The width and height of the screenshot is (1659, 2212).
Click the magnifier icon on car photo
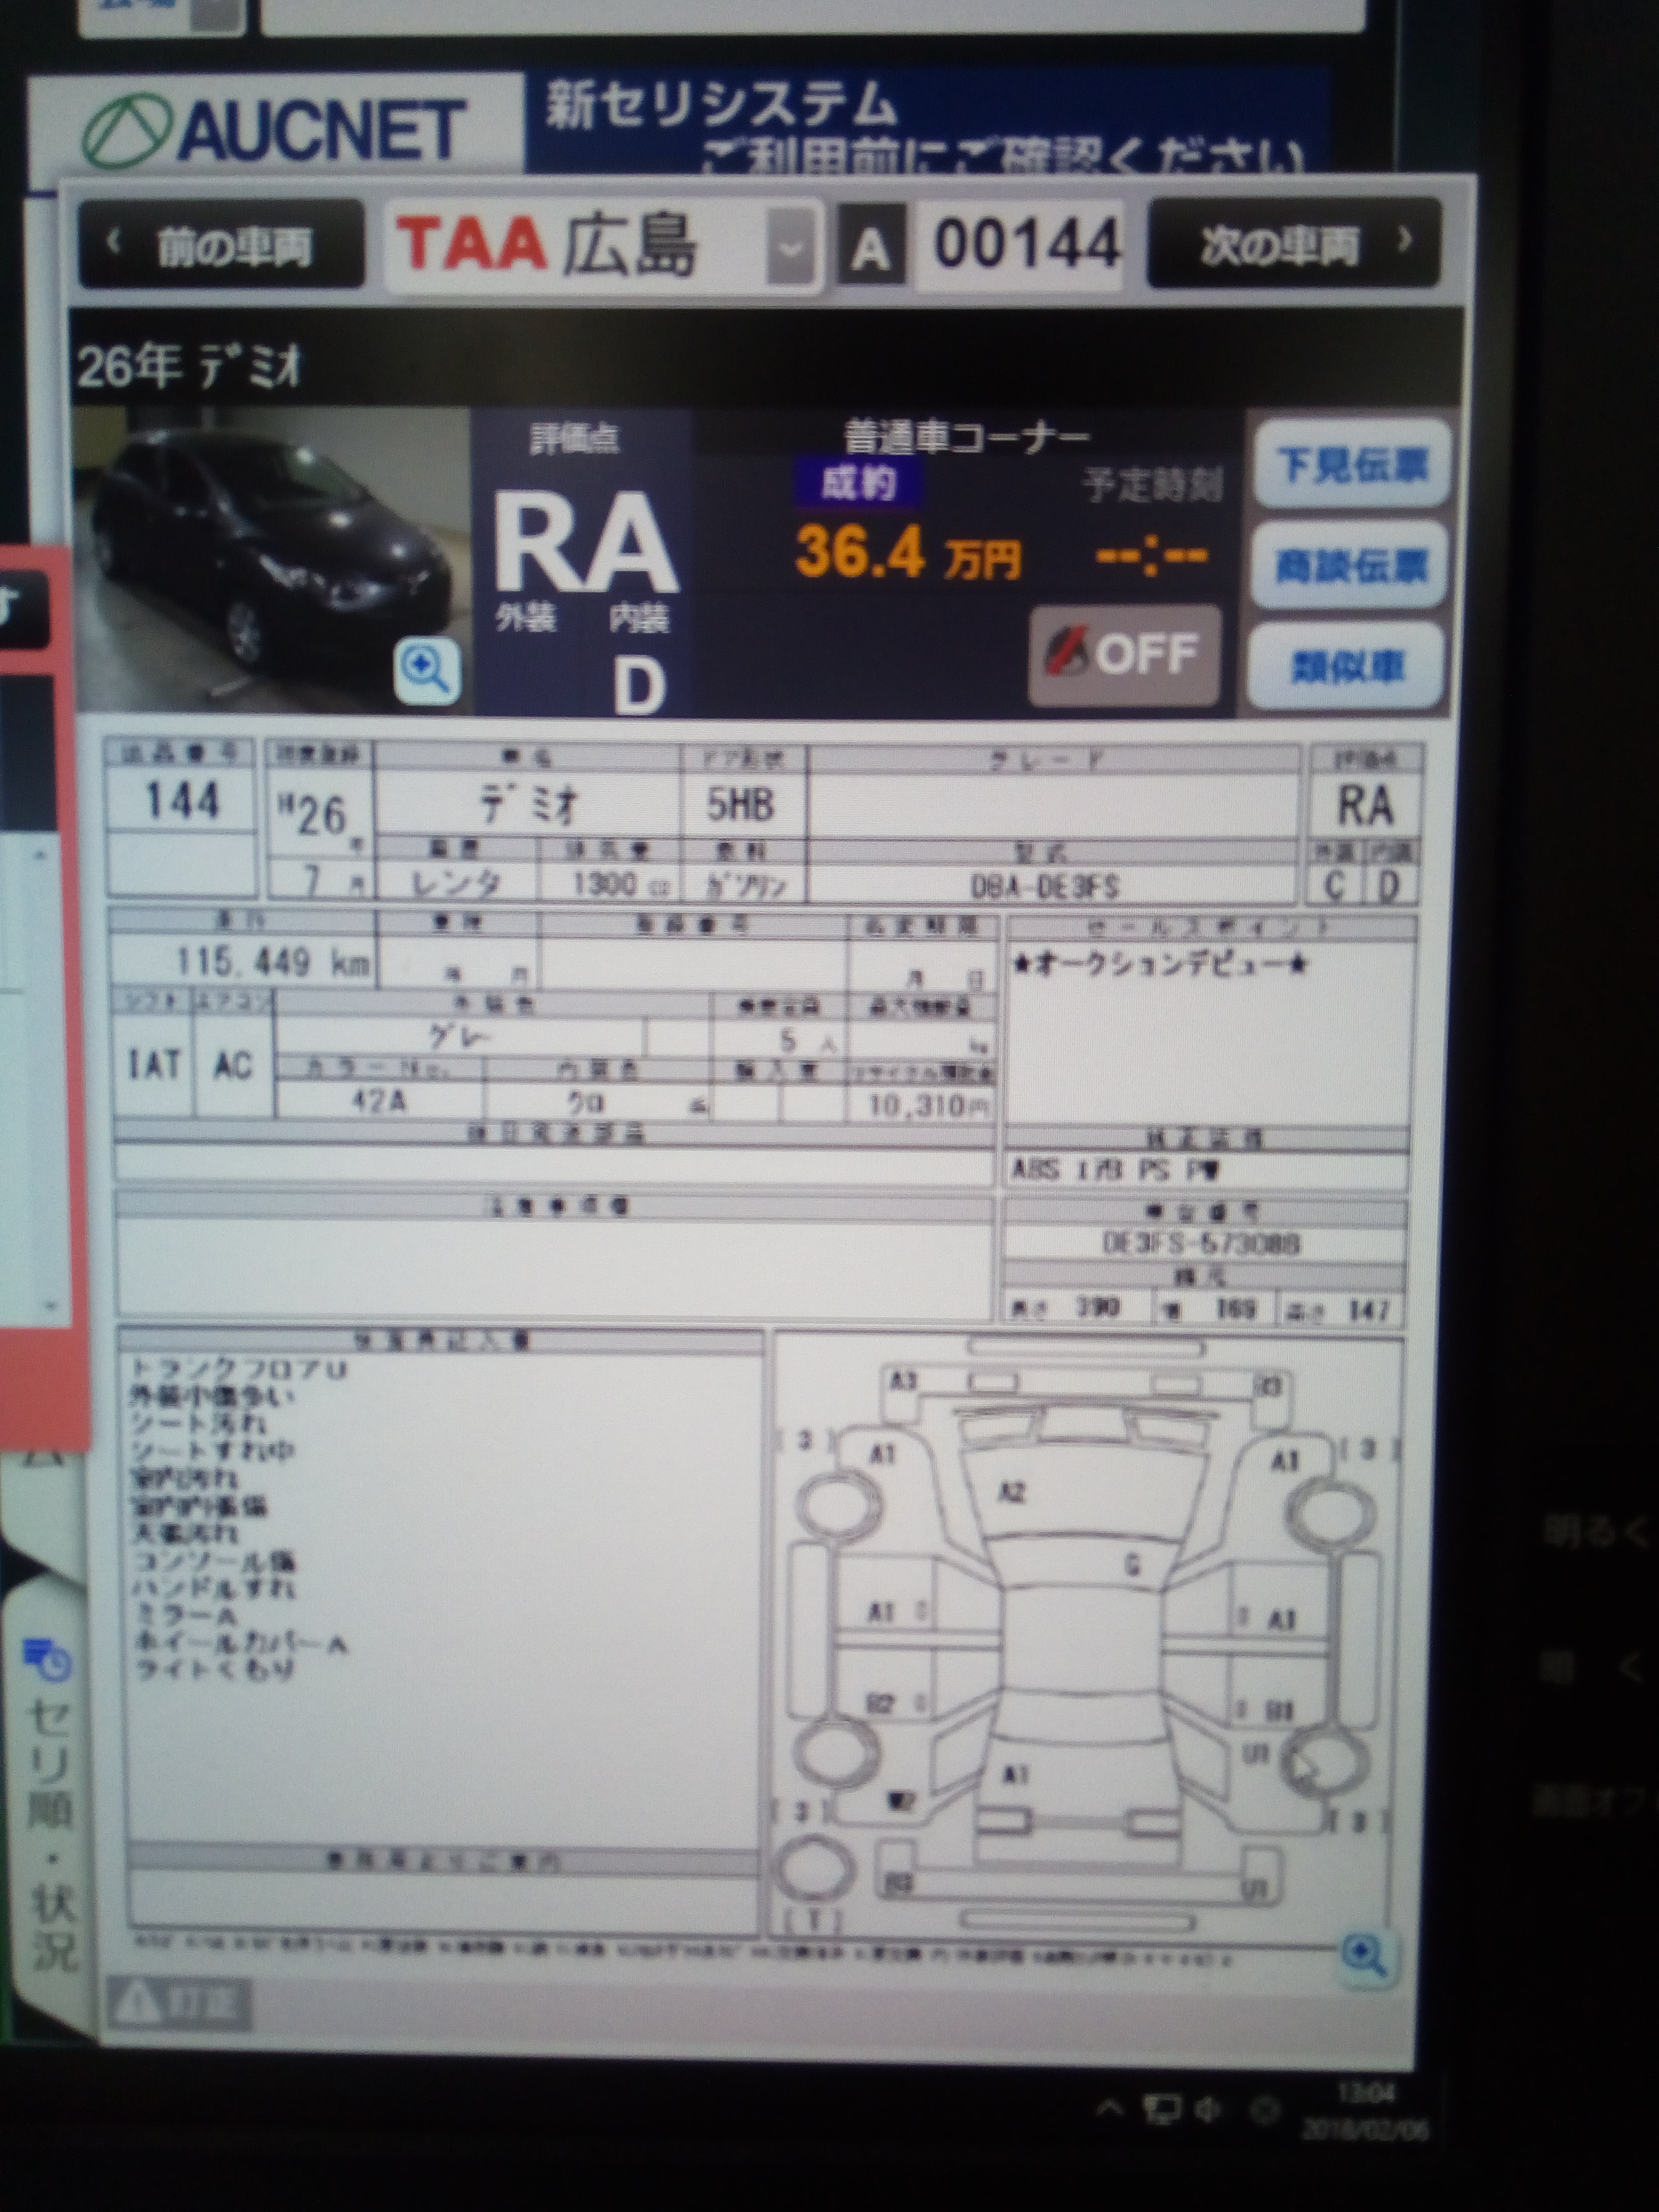(428, 672)
